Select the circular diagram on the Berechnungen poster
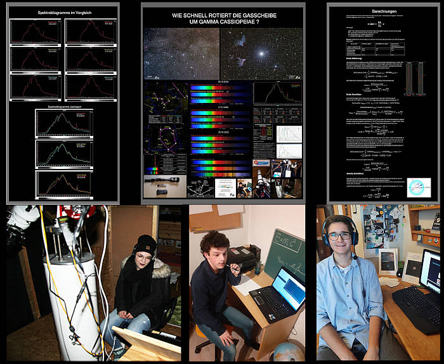 pos(419,187)
